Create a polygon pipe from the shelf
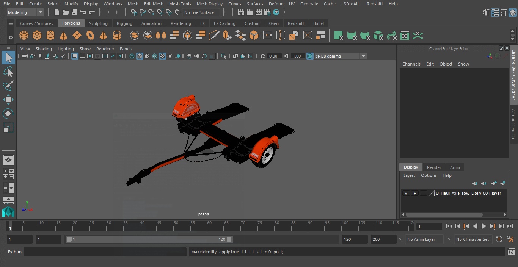Viewport: 518px width, 267px height. (117, 36)
